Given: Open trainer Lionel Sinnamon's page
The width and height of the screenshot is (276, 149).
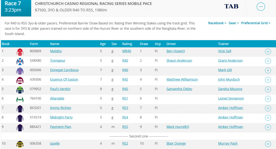Looking at the screenshot, I should pos(231,99).
